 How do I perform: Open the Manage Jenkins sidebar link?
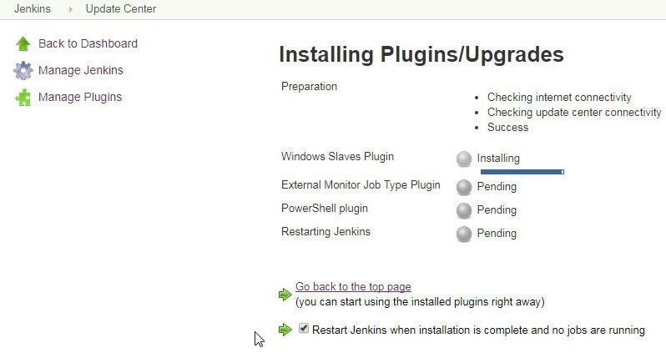click(x=81, y=70)
